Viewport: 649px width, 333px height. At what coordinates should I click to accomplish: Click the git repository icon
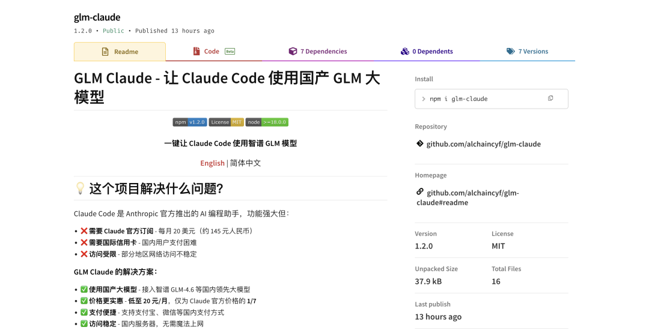[x=419, y=144]
